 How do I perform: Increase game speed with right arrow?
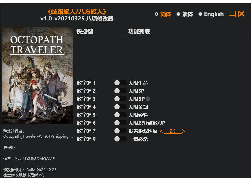(x=184, y=131)
